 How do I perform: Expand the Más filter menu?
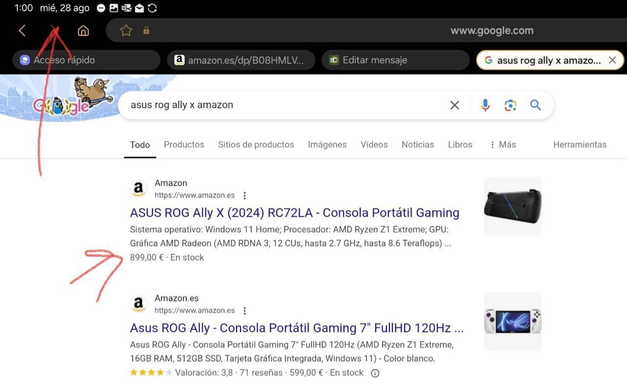click(503, 144)
